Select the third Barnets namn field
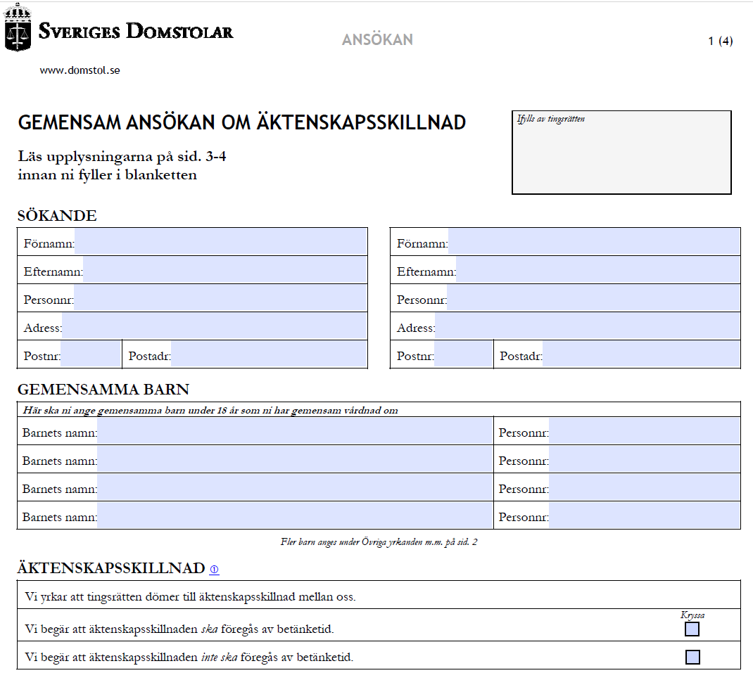 (295, 487)
